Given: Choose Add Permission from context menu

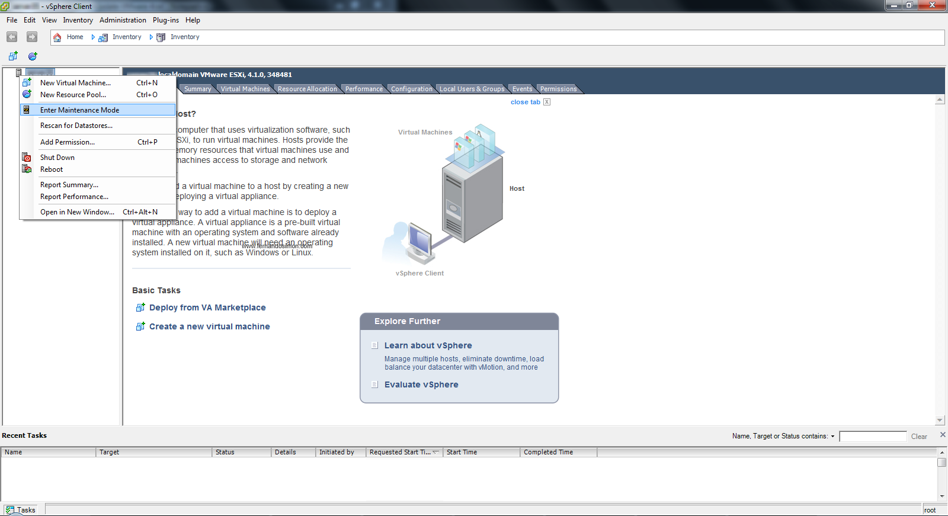Looking at the screenshot, I should point(98,142).
